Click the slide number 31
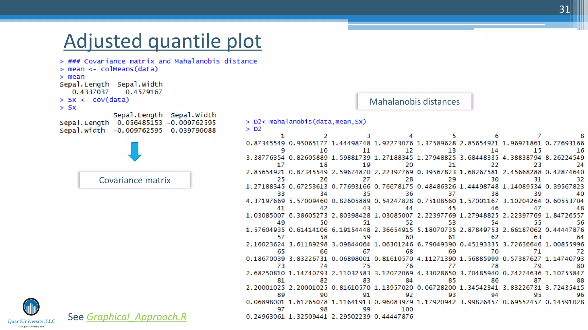 (564, 9)
